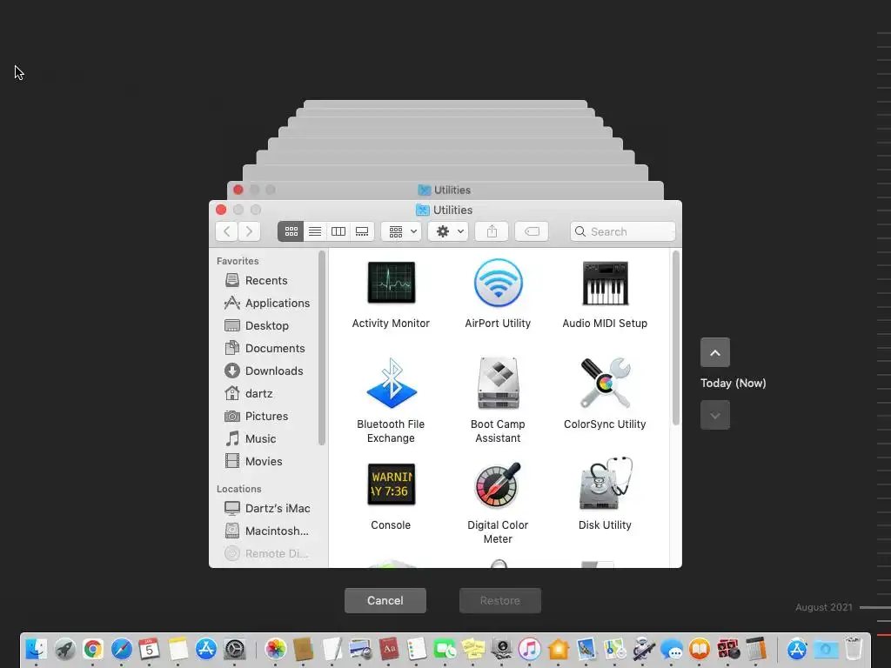Open Google Chrome from the Dock
This screenshot has width=891, height=668.
point(93,649)
